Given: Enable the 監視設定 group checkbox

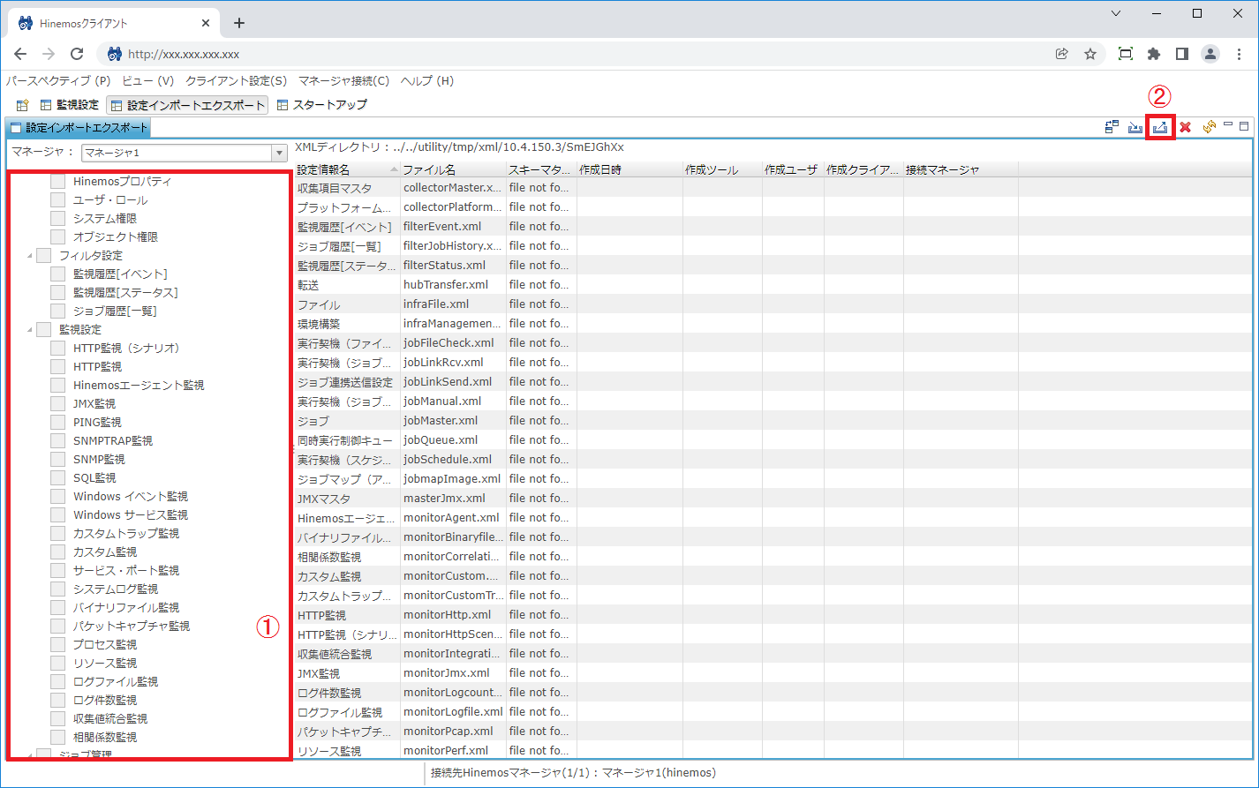Looking at the screenshot, I should pyautogui.click(x=43, y=328).
